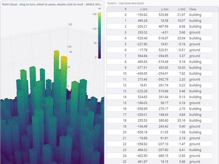Click the x value -104.49 in row 19
Viewport: 219px width, 164px height.
[x=142, y=126]
